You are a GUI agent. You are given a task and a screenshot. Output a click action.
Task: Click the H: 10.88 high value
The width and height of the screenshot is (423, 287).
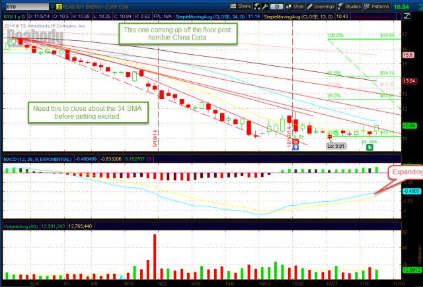[x=81, y=16]
